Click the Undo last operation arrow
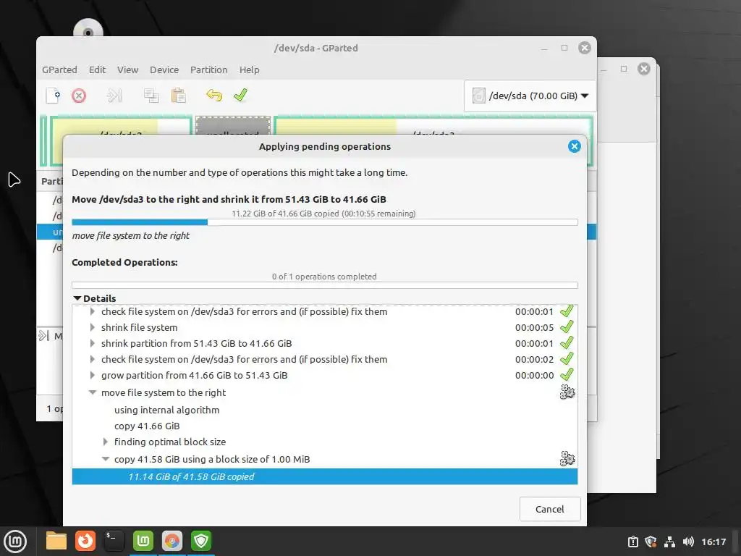Screen dimensions: 741x556 click(214, 96)
